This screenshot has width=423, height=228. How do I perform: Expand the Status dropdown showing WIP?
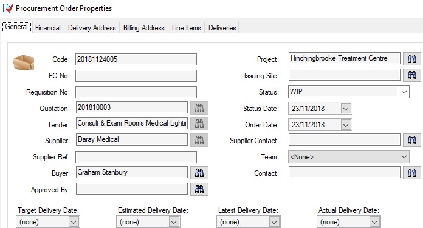pyautogui.click(x=404, y=92)
